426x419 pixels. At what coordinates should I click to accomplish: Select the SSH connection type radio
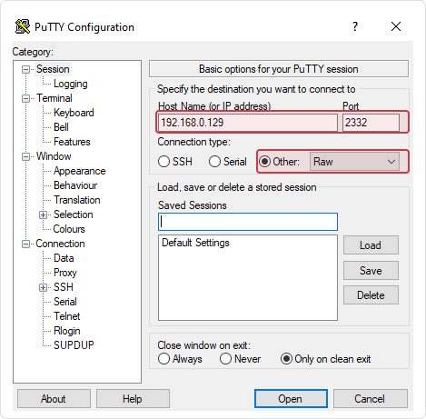point(163,162)
